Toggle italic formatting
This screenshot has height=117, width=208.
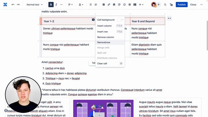click(56, 5)
